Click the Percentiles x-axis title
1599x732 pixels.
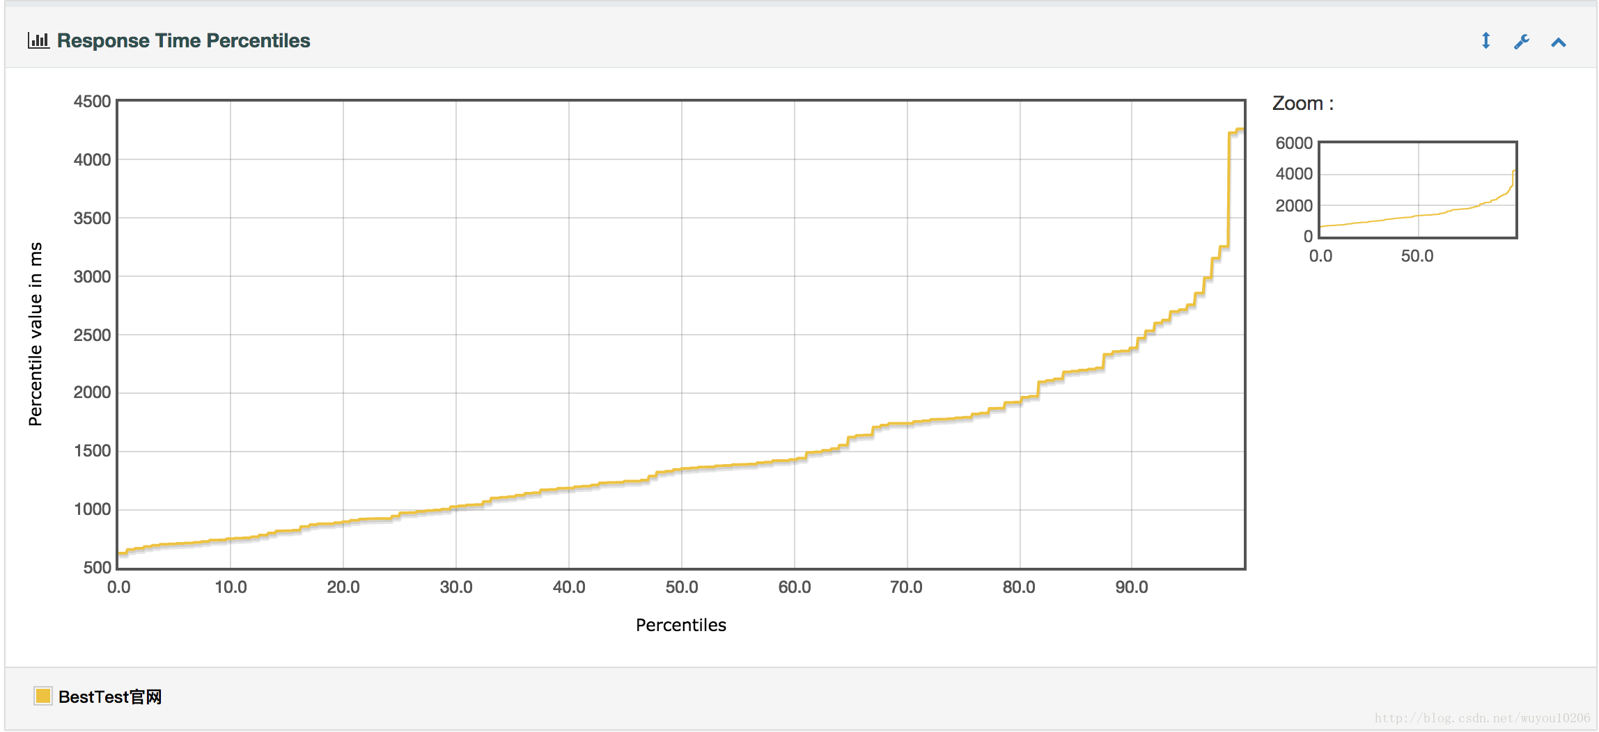click(680, 625)
